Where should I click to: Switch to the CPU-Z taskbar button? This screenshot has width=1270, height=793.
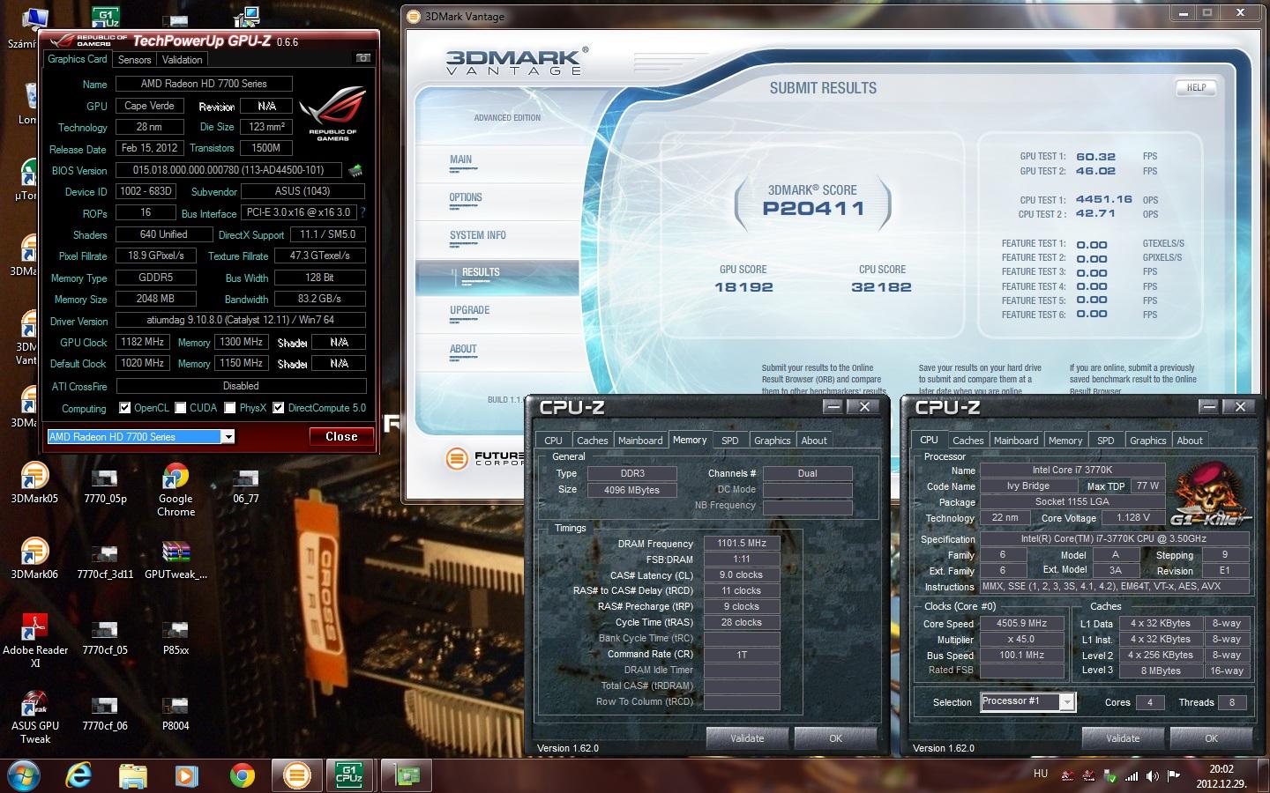[350, 775]
